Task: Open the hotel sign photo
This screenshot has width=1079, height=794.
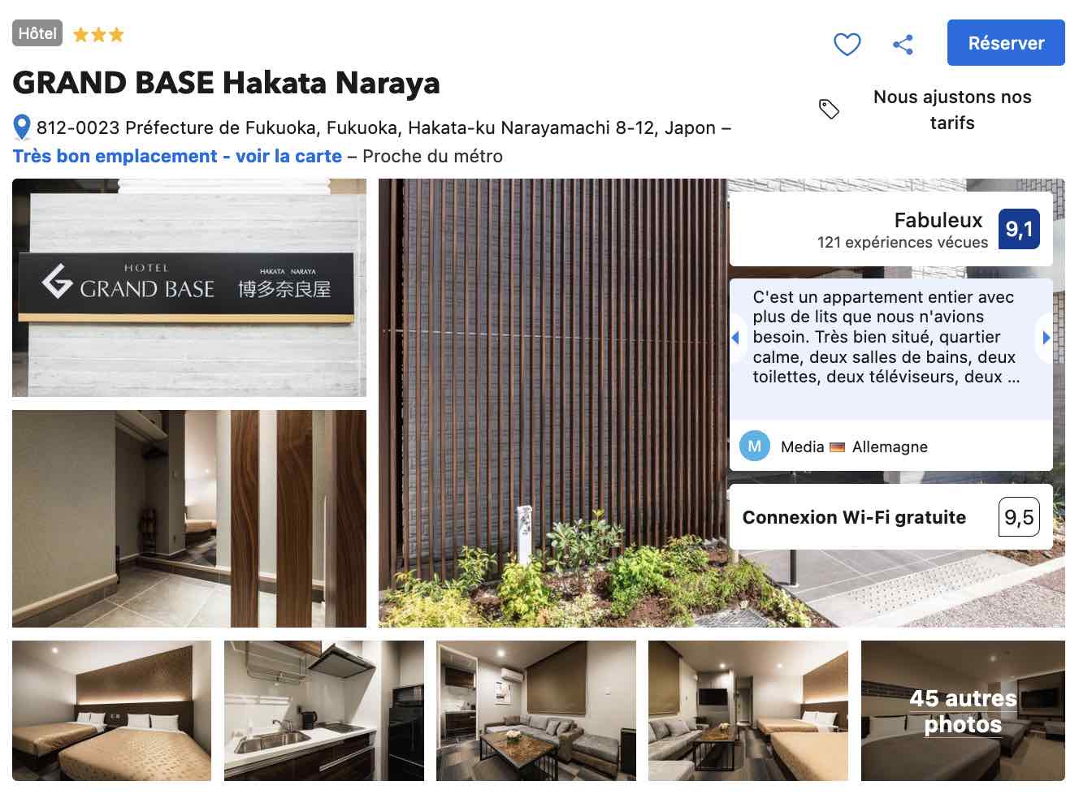Action: (189, 287)
